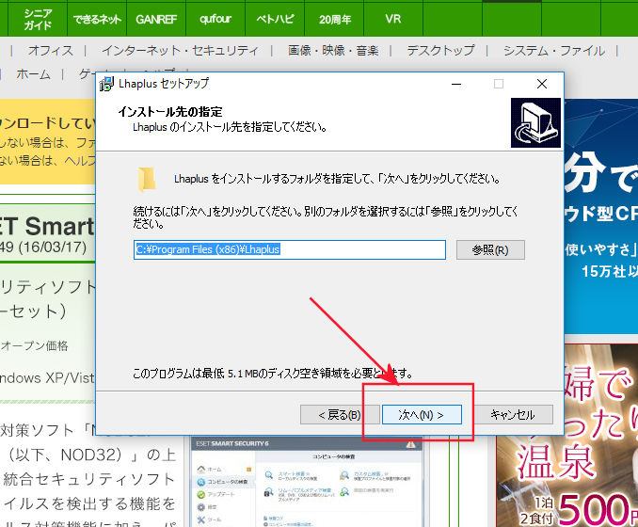Open the できるネット tab in the green bar
Viewport: 638px width, 527px height.
pos(97,19)
